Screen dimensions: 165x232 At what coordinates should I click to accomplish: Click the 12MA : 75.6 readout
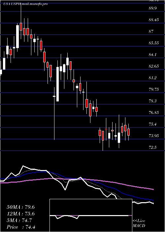click(x=21, y=214)
